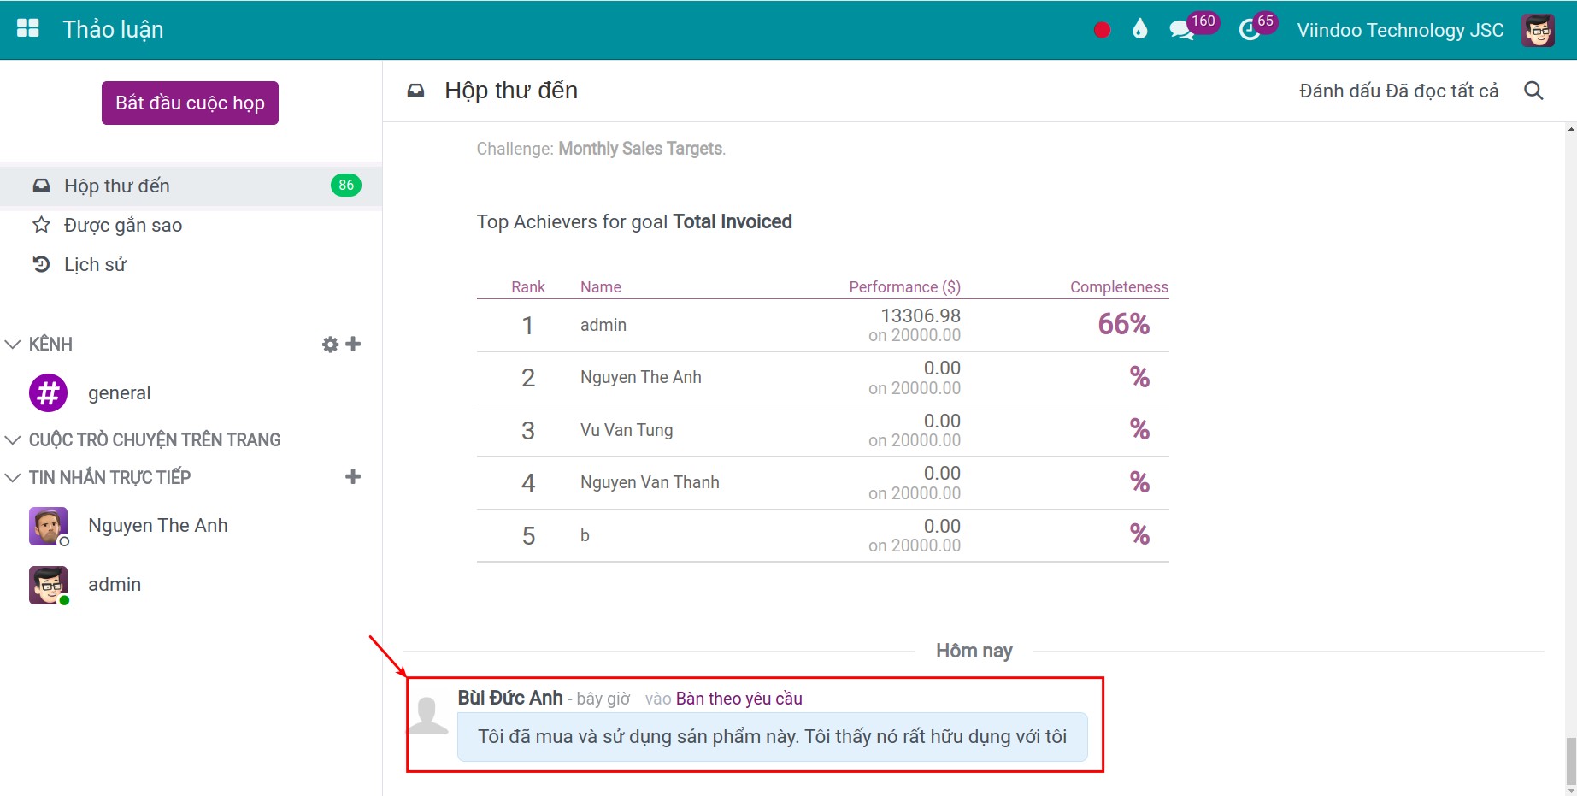Start a new direct message with plus icon
The image size is (1577, 796).
point(353,476)
